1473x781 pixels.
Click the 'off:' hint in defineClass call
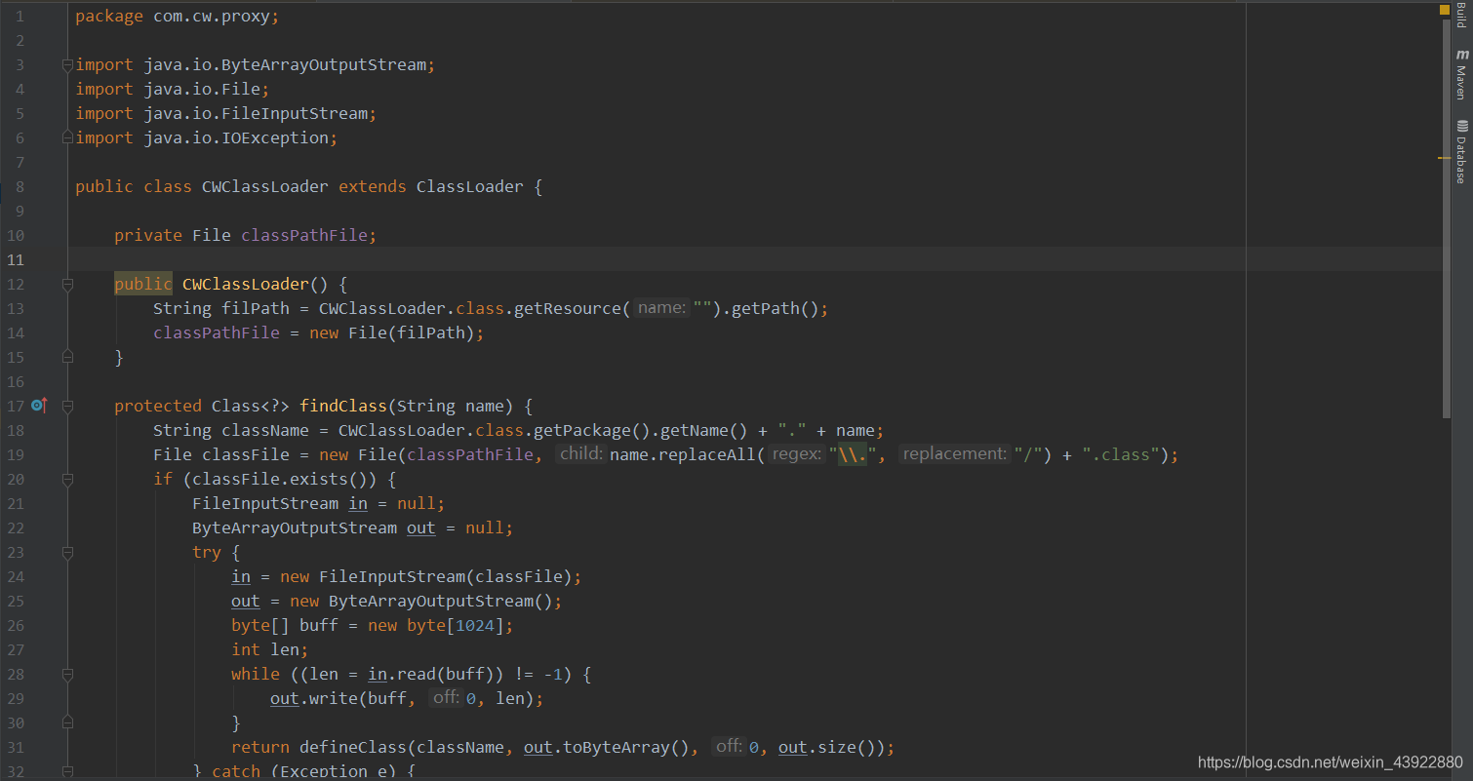(729, 747)
